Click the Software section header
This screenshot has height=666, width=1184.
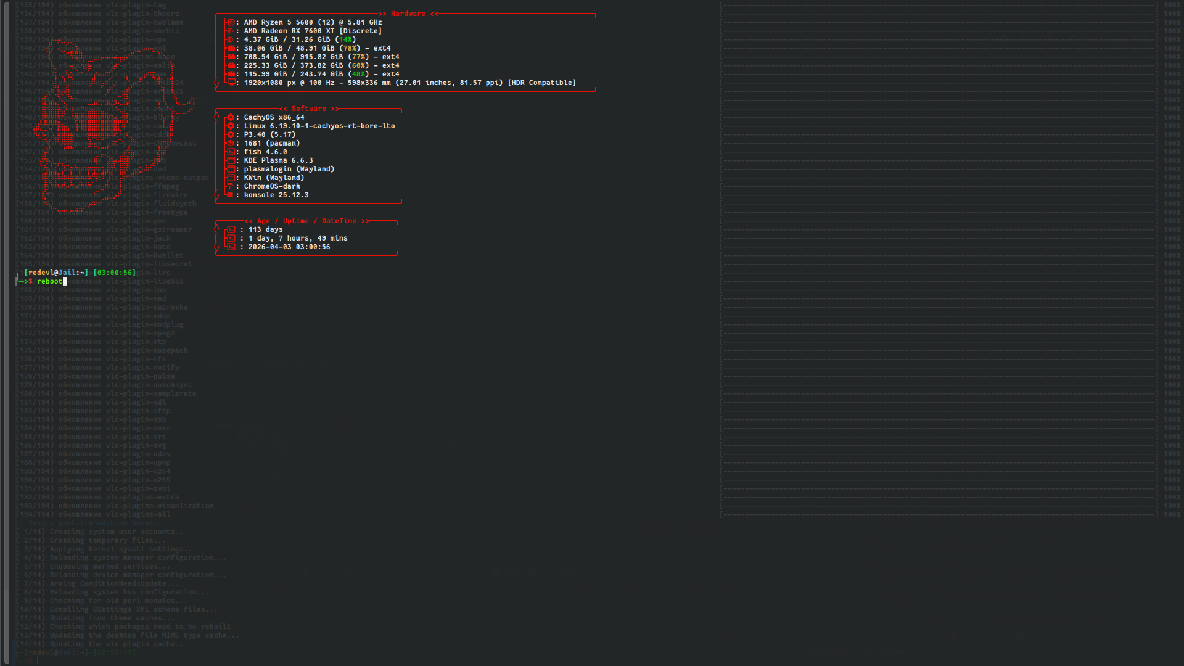pyautogui.click(x=308, y=109)
